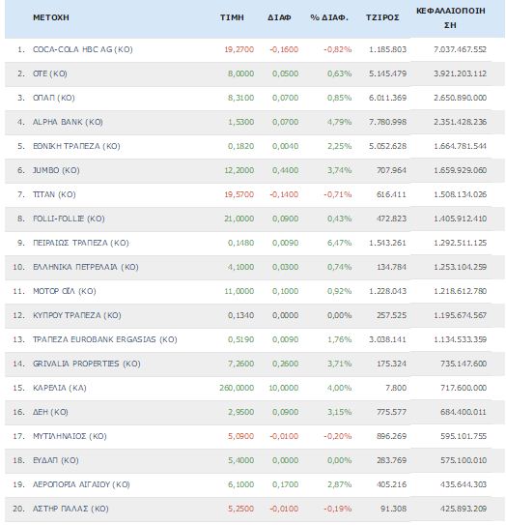506x525 pixels.
Task: Click ΜΟΤΟΡ ΟΪΛ price 11,0000
Action: (239, 291)
